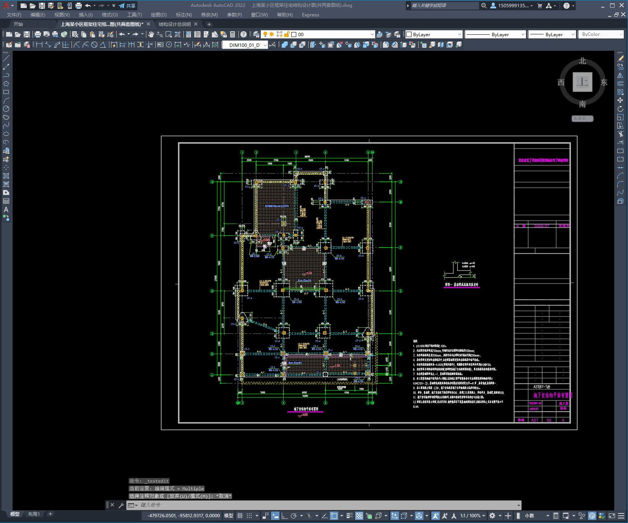Open the DIM100_01_D dimension style dropdown
Viewport: 628px width, 523px height.
(265, 45)
